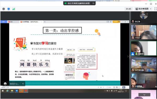Open the screen-share options menu icon
Image resolution: width=157 pixels, height=99 pixels.
click(93, 3)
